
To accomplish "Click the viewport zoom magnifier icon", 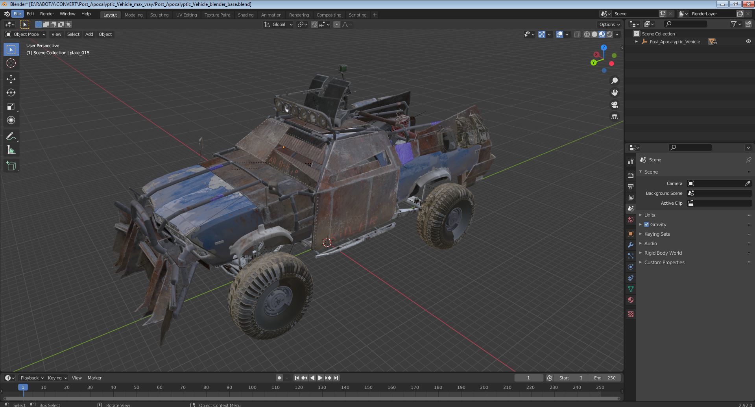I will [x=614, y=81].
